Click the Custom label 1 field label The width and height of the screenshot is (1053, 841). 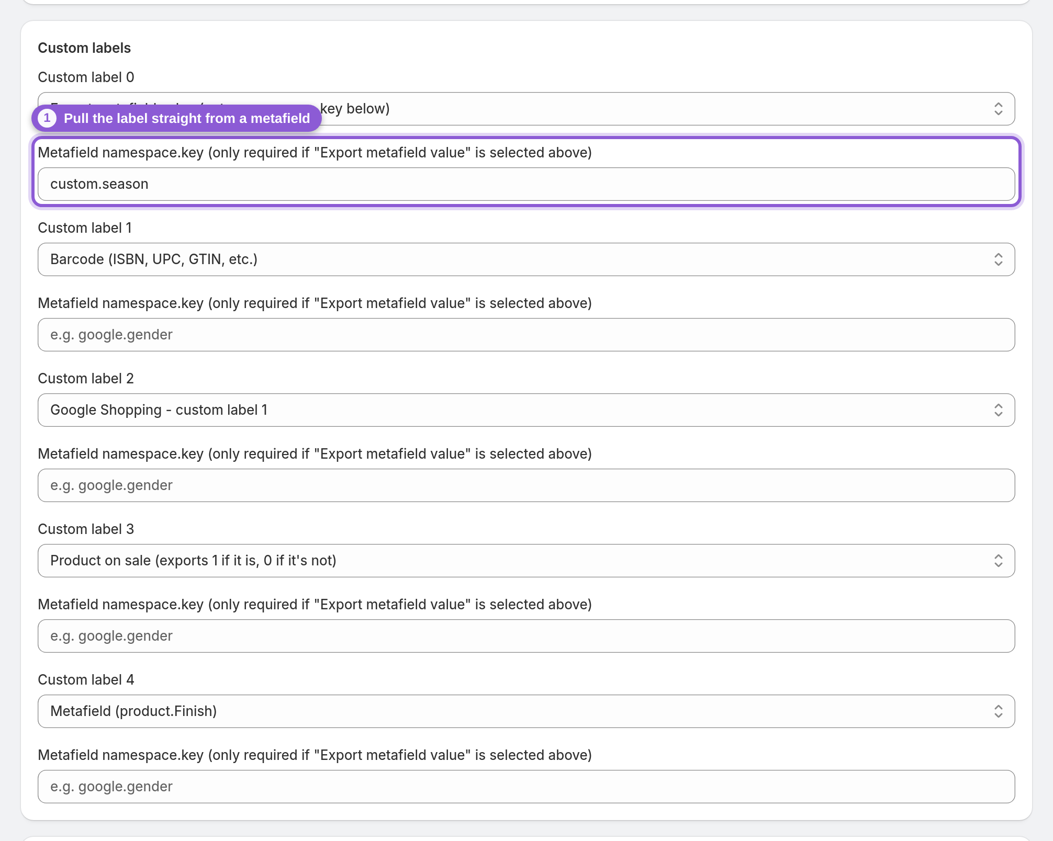[x=85, y=228]
